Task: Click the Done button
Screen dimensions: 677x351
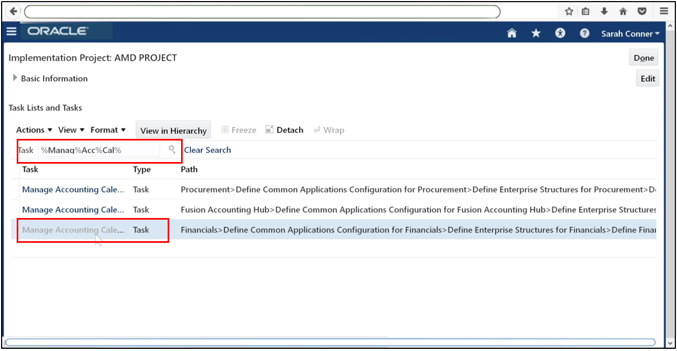Action: point(643,57)
